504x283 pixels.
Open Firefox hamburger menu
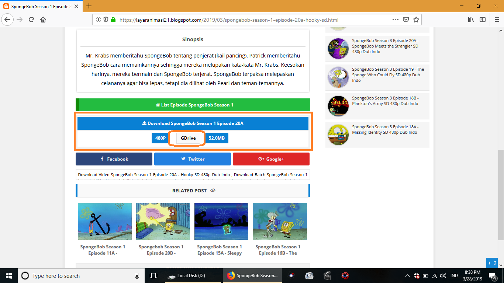[497, 20]
